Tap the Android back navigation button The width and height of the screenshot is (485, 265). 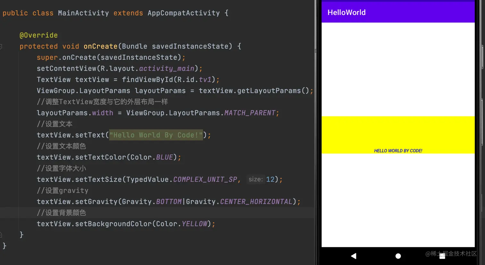coord(353,256)
